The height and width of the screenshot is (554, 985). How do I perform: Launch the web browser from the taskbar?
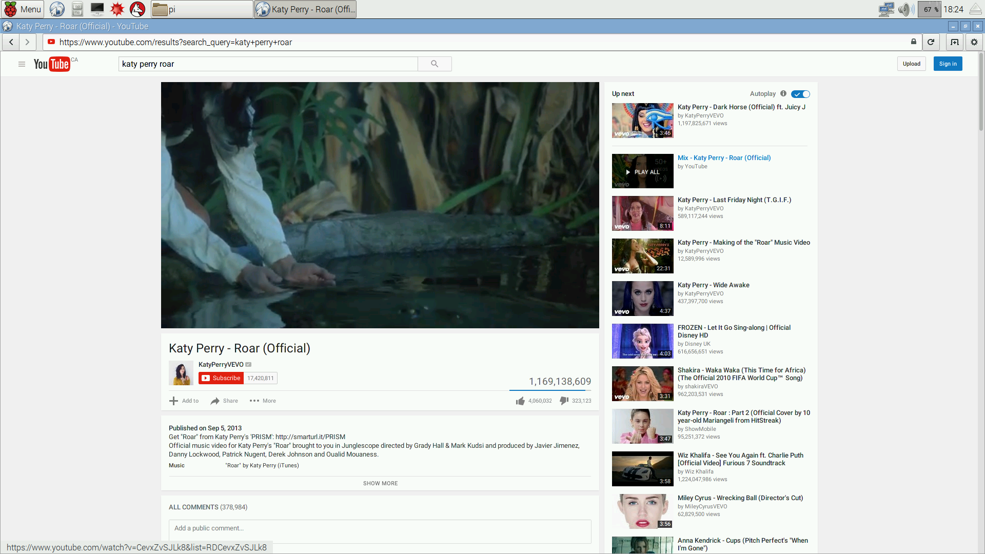(57, 9)
